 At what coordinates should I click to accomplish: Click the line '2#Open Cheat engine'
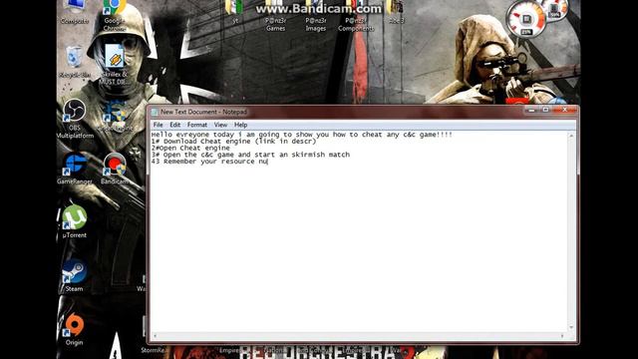tap(190, 149)
